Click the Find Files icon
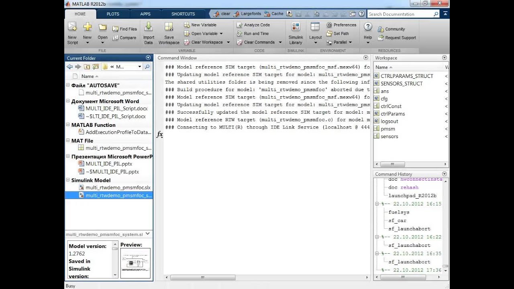The image size is (514, 289). (x=115, y=29)
